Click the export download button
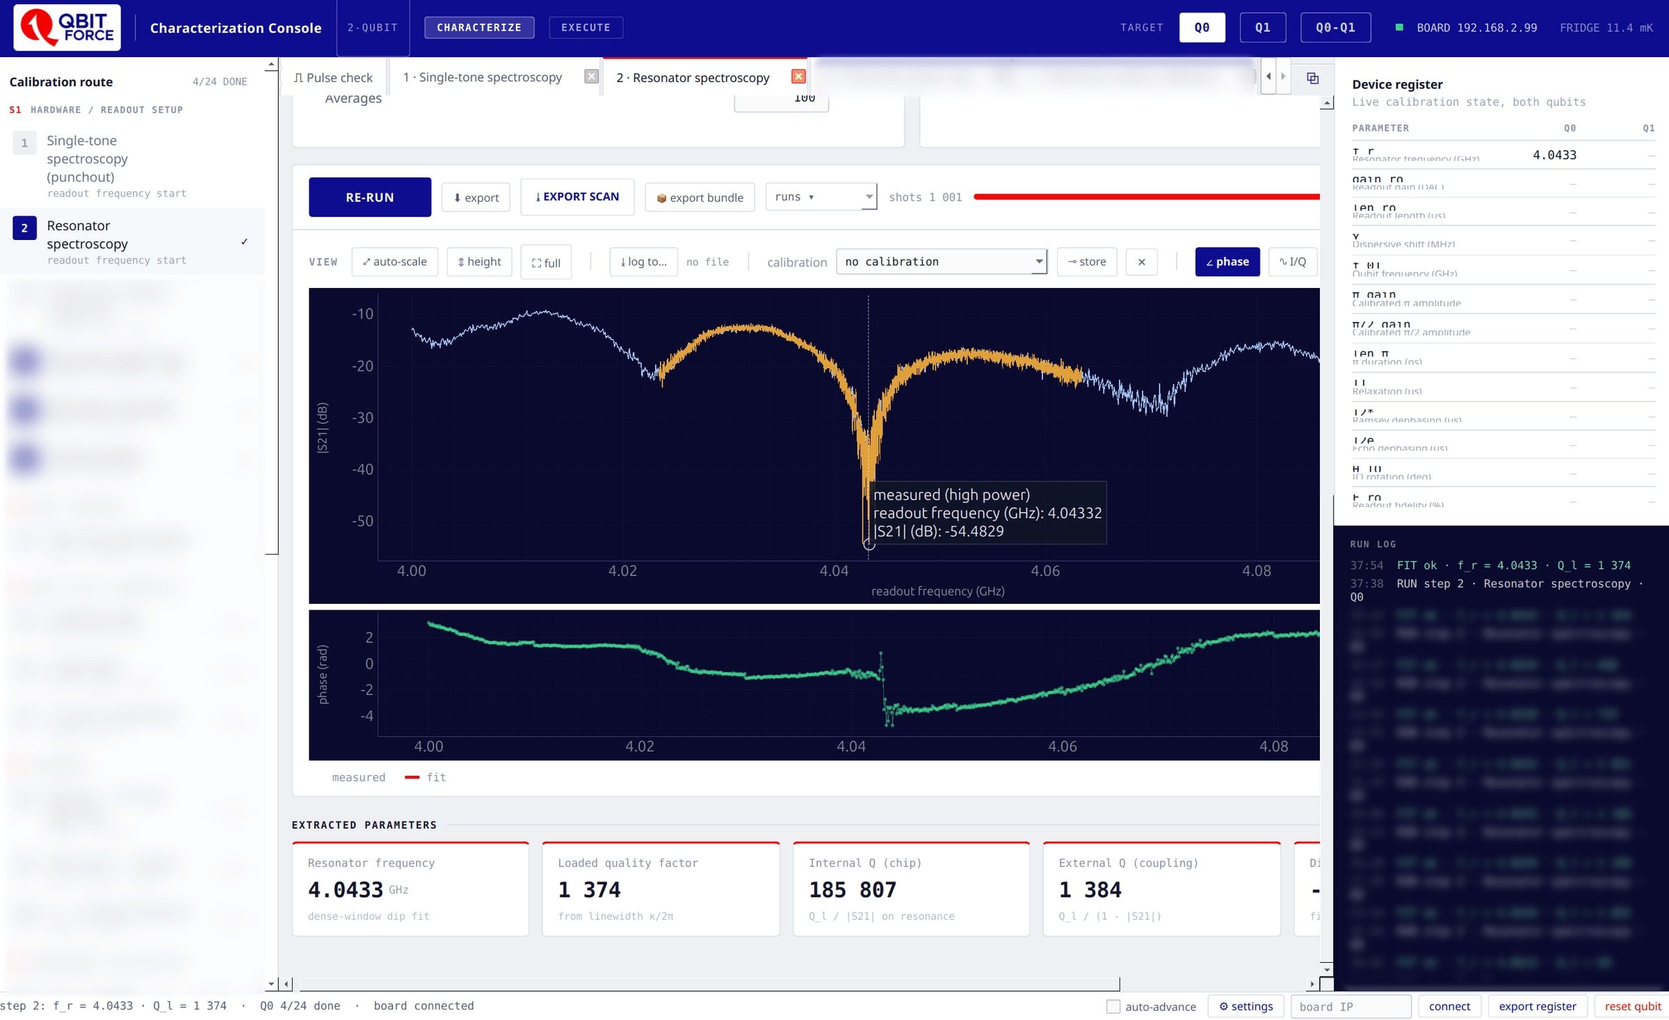Viewport: 1669px width, 1020px height. point(476,198)
